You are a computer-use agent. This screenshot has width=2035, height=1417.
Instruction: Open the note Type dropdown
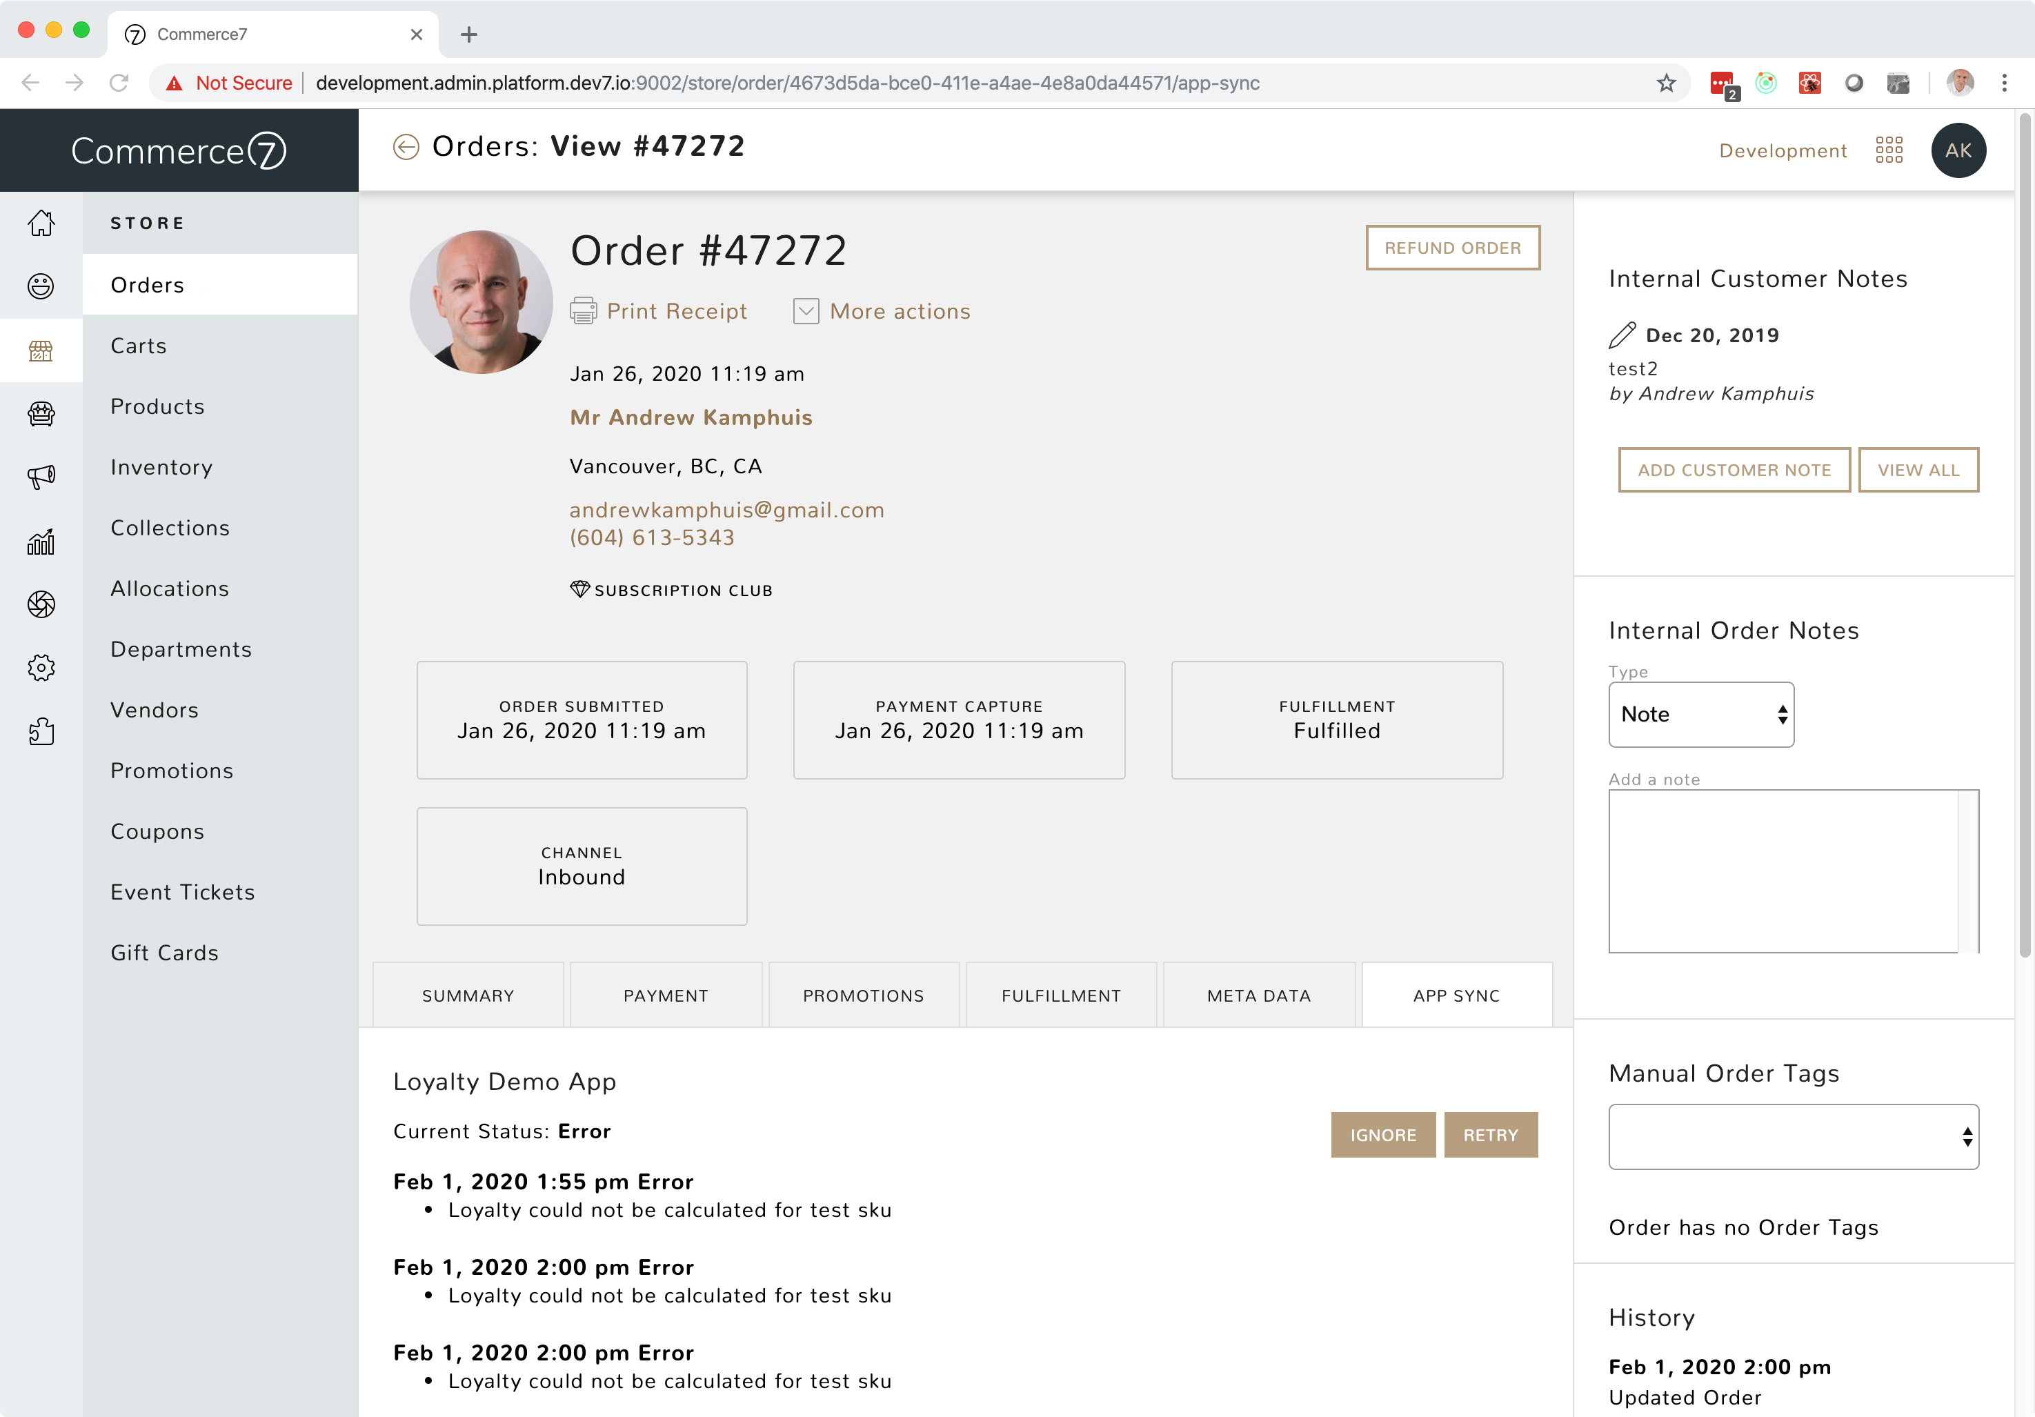click(1701, 714)
